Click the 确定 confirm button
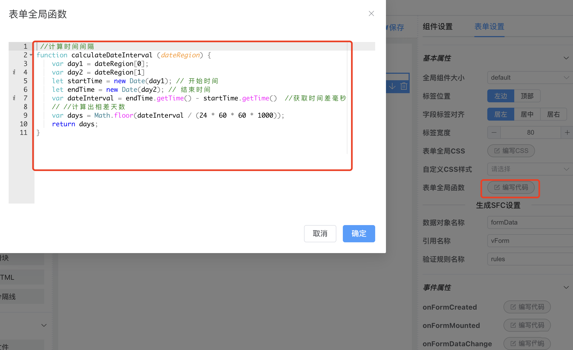Screen dimensions: 573x350 pyautogui.click(x=359, y=233)
